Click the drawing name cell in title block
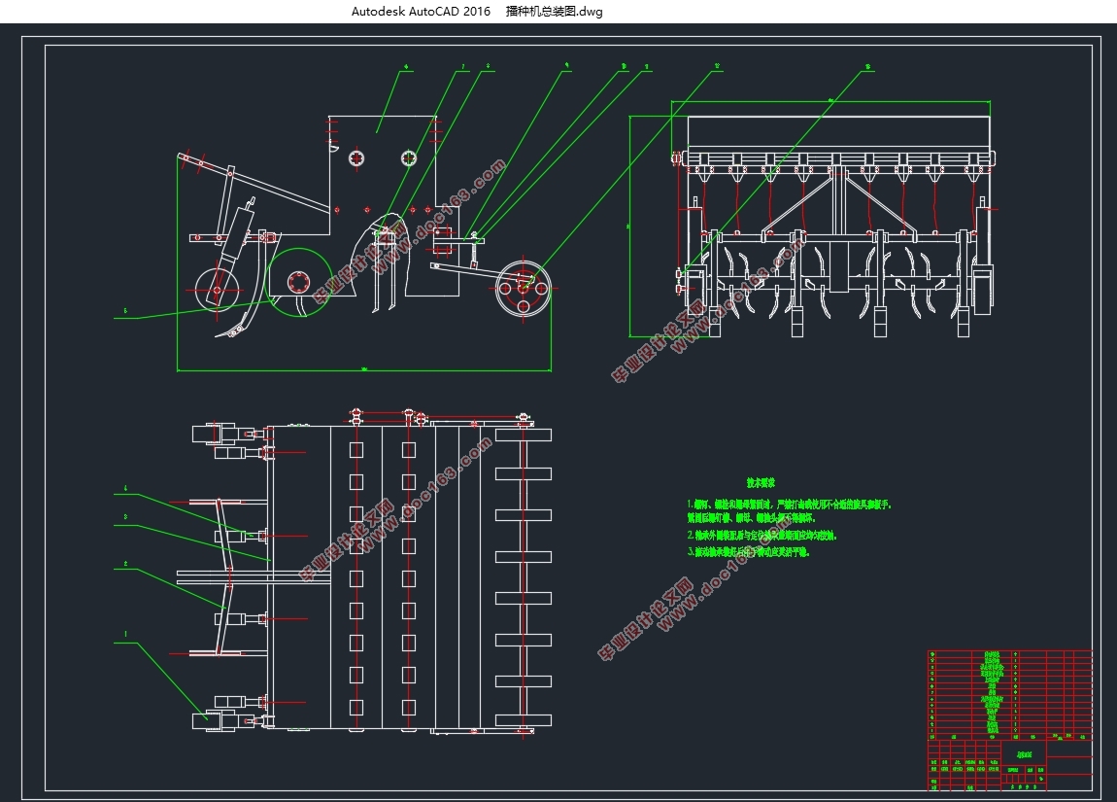The height and width of the screenshot is (802, 1117). point(1024,754)
